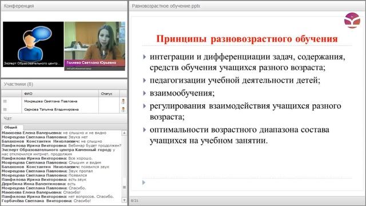Image resolution: width=366 pixels, height=206 pixels.
Task: Click chat scrollbar down arrow
Action: 124,200
